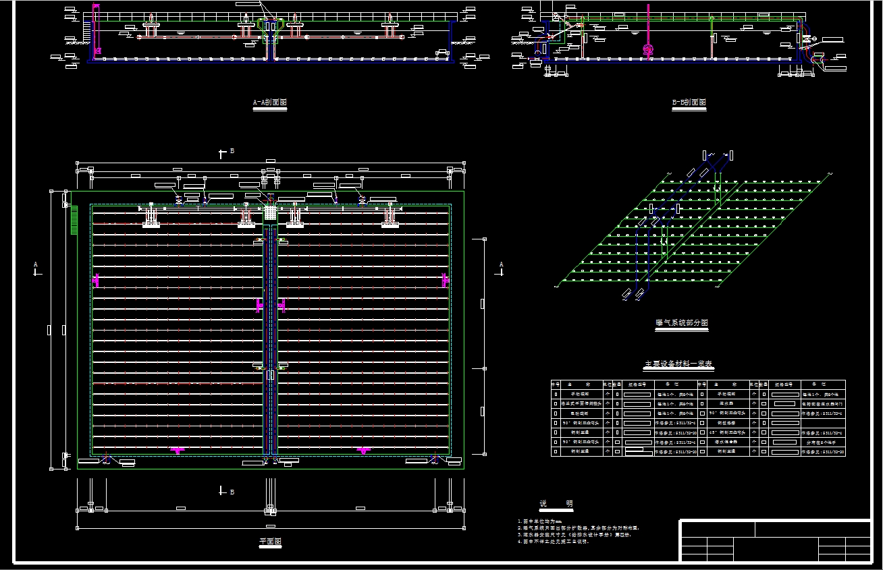Image resolution: width=883 pixels, height=570 pixels.
Task: Click the A-A剖面图 section title
Action: 269,103
